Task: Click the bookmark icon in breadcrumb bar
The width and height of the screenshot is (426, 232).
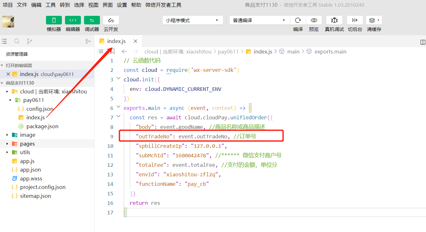Action: click(x=112, y=51)
